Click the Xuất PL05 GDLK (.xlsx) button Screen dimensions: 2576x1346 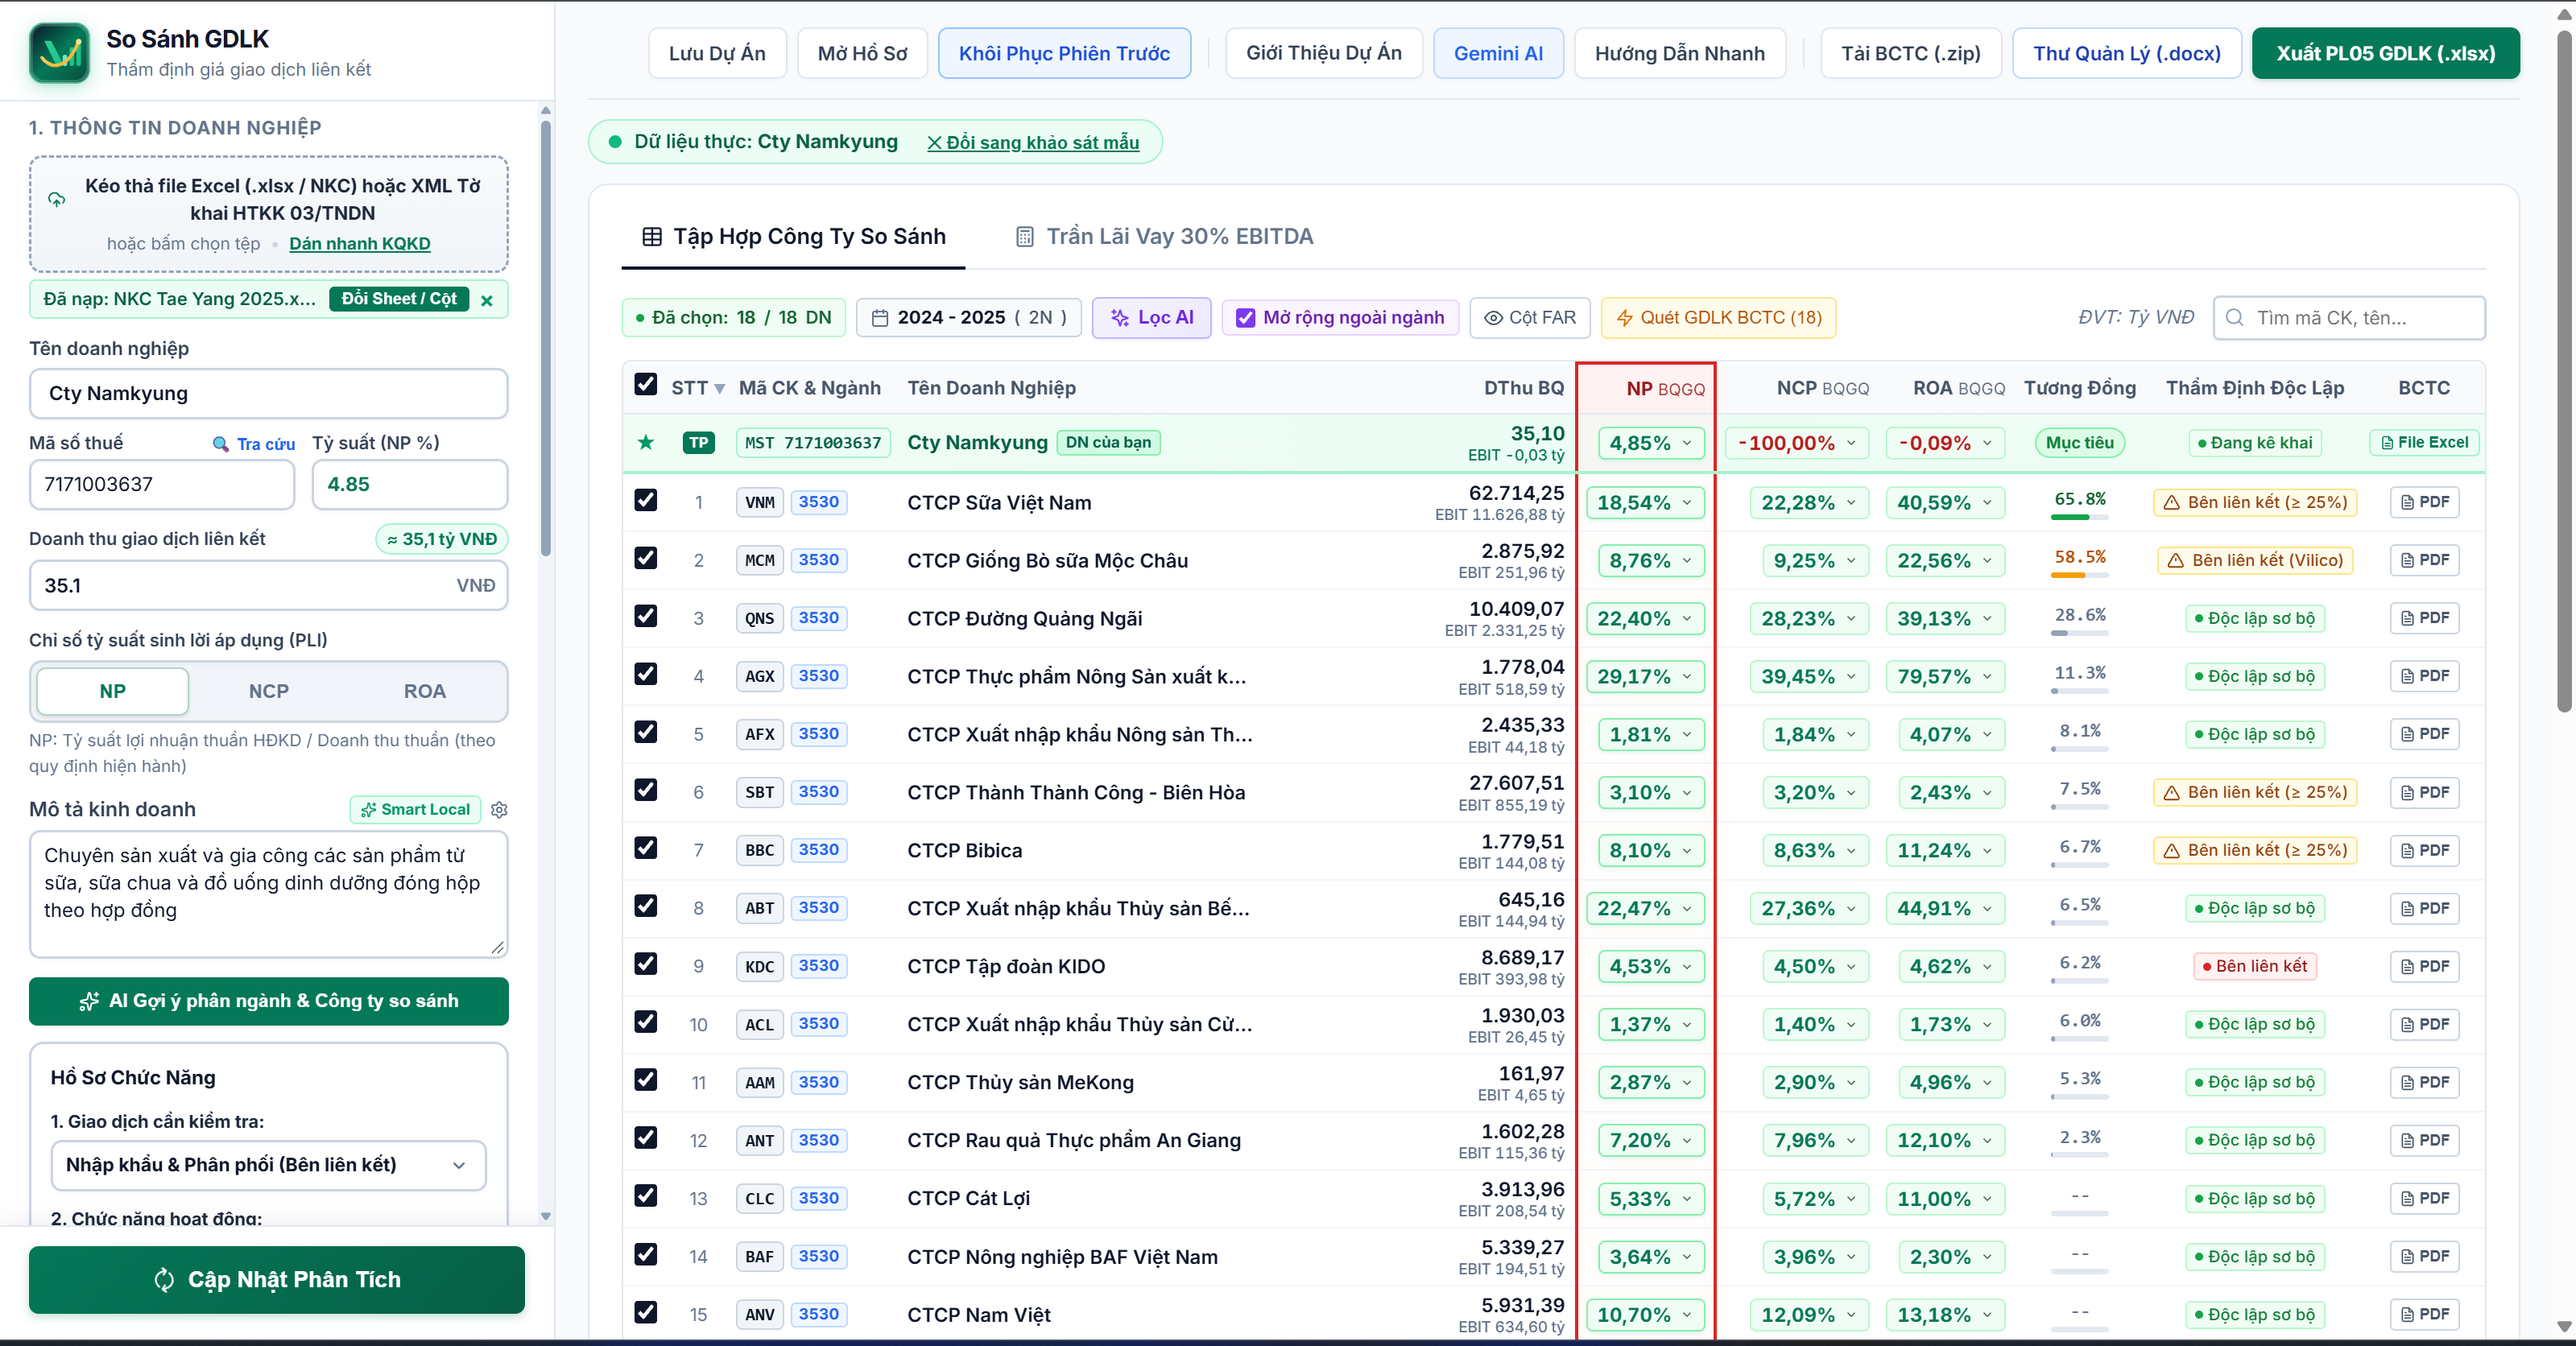[2385, 53]
